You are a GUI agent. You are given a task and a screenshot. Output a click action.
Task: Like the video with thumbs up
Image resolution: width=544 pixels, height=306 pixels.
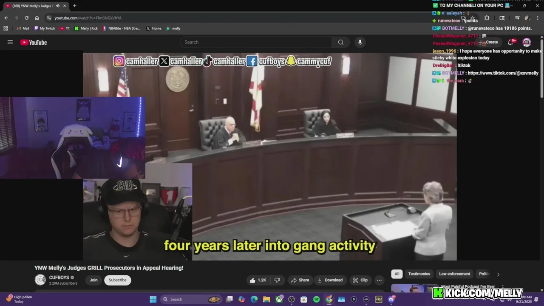(x=258, y=280)
